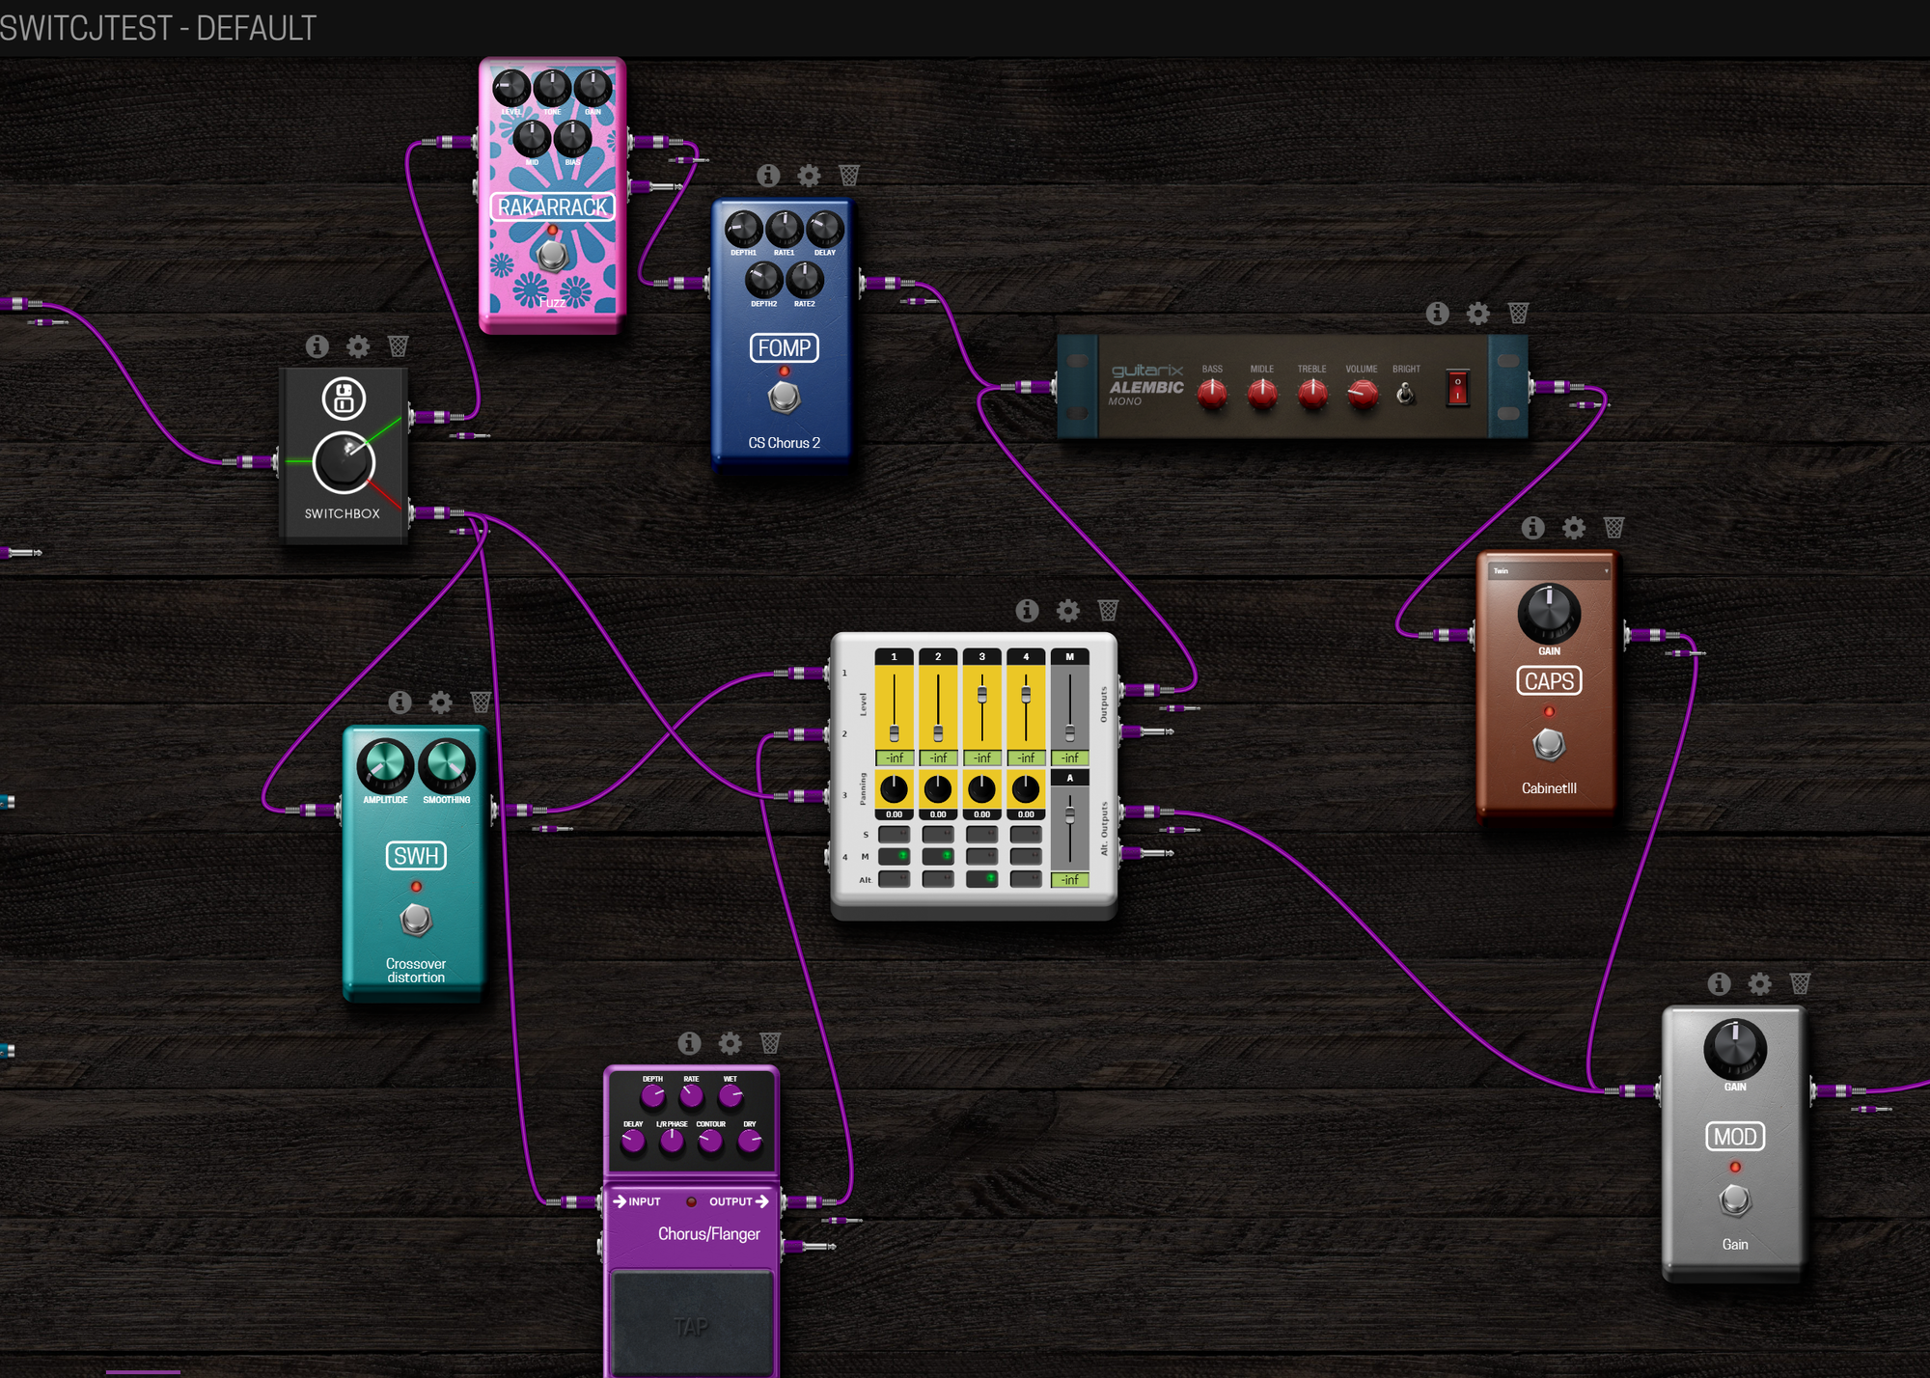Open the Switchbox settings gear
Image resolution: width=1930 pixels, height=1378 pixels.
point(358,345)
